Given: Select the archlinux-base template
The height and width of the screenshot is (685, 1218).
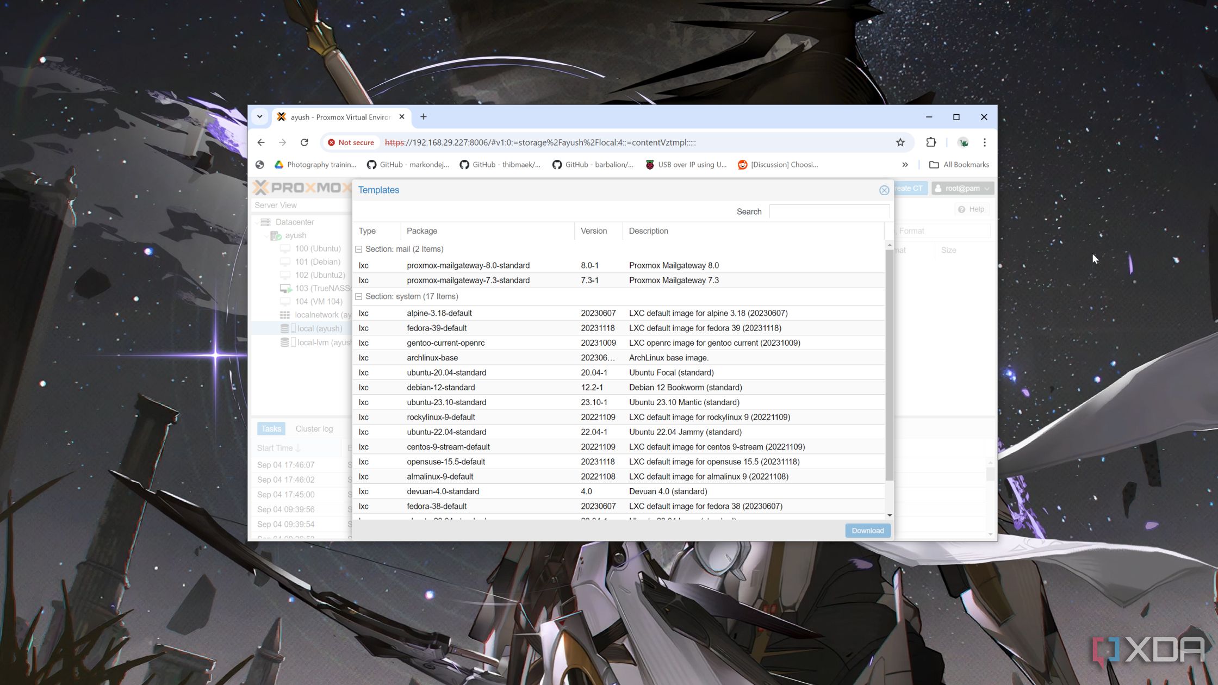Looking at the screenshot, I should coord(619,358).
